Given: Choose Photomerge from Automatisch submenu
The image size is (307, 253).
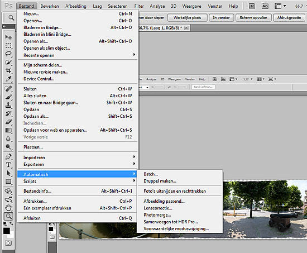Looking at the screenshot, I should click(x=180, y=215).
